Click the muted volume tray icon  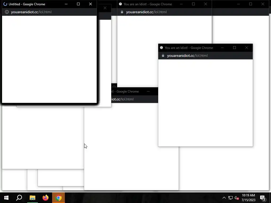pos(237,198)
